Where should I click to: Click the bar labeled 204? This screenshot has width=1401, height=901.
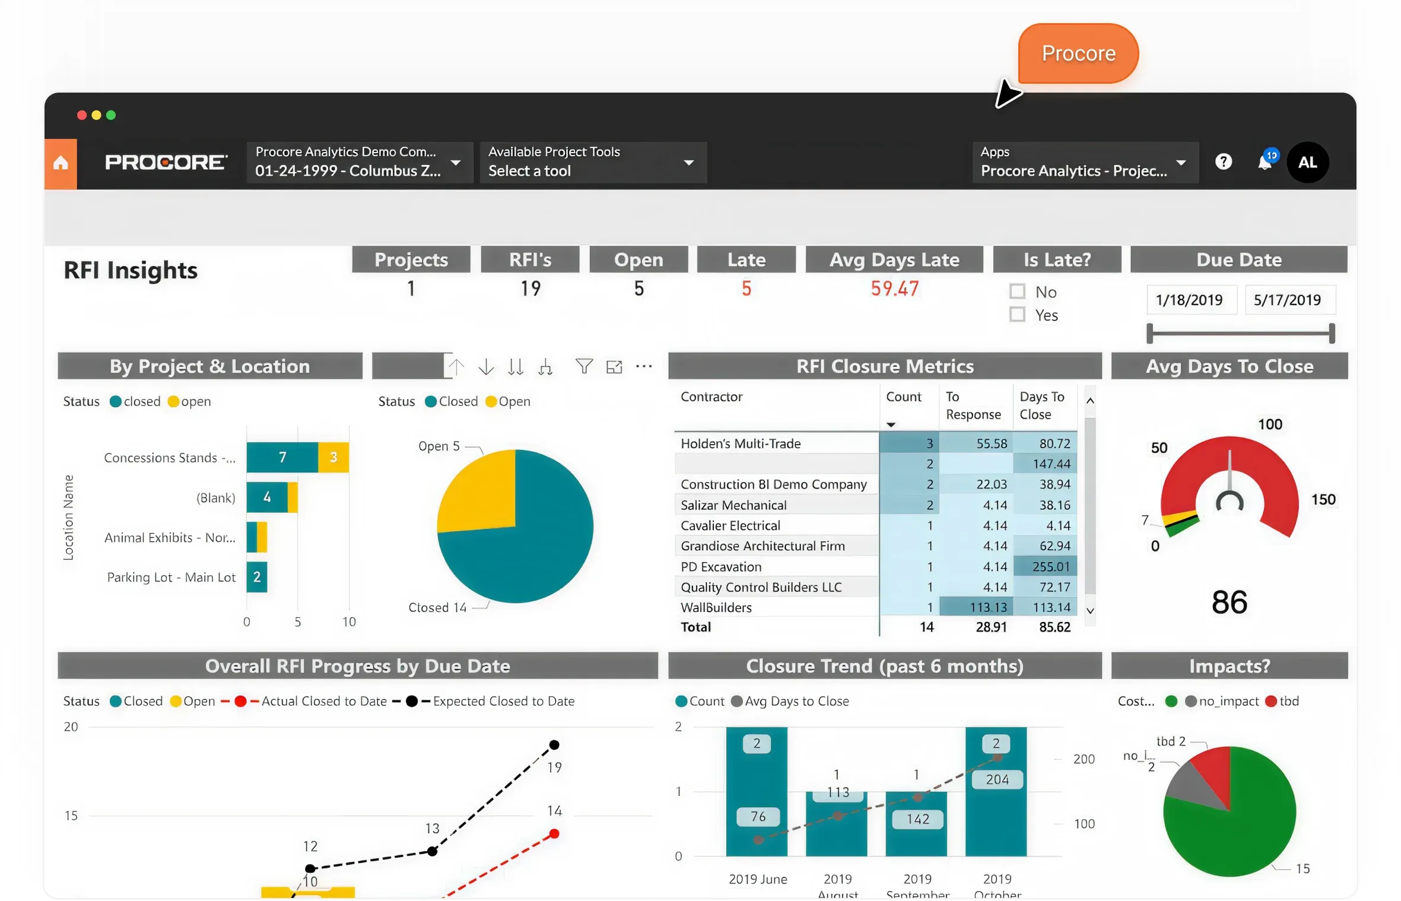(x=996, y=791)
